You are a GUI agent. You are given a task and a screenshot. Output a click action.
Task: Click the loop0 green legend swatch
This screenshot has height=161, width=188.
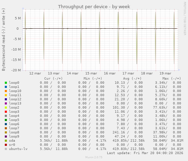[6, 83]
